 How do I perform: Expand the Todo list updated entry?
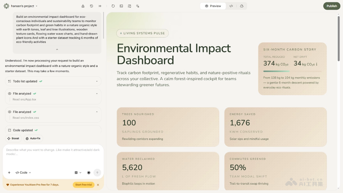point(97,81)
